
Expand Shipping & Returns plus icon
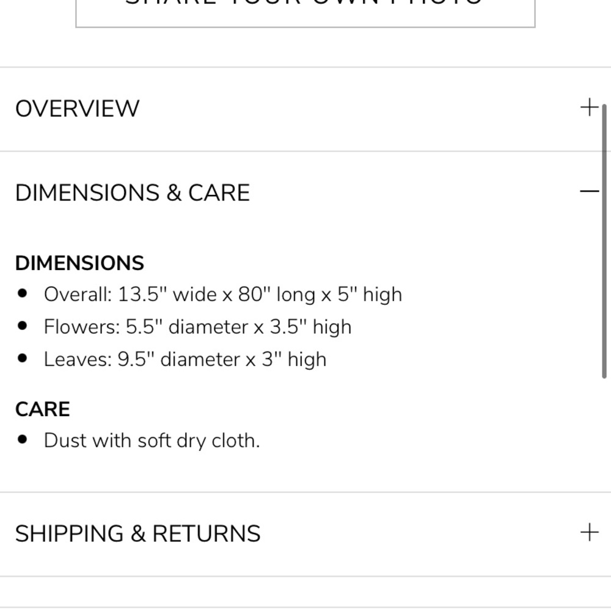(x=589, y=532)
